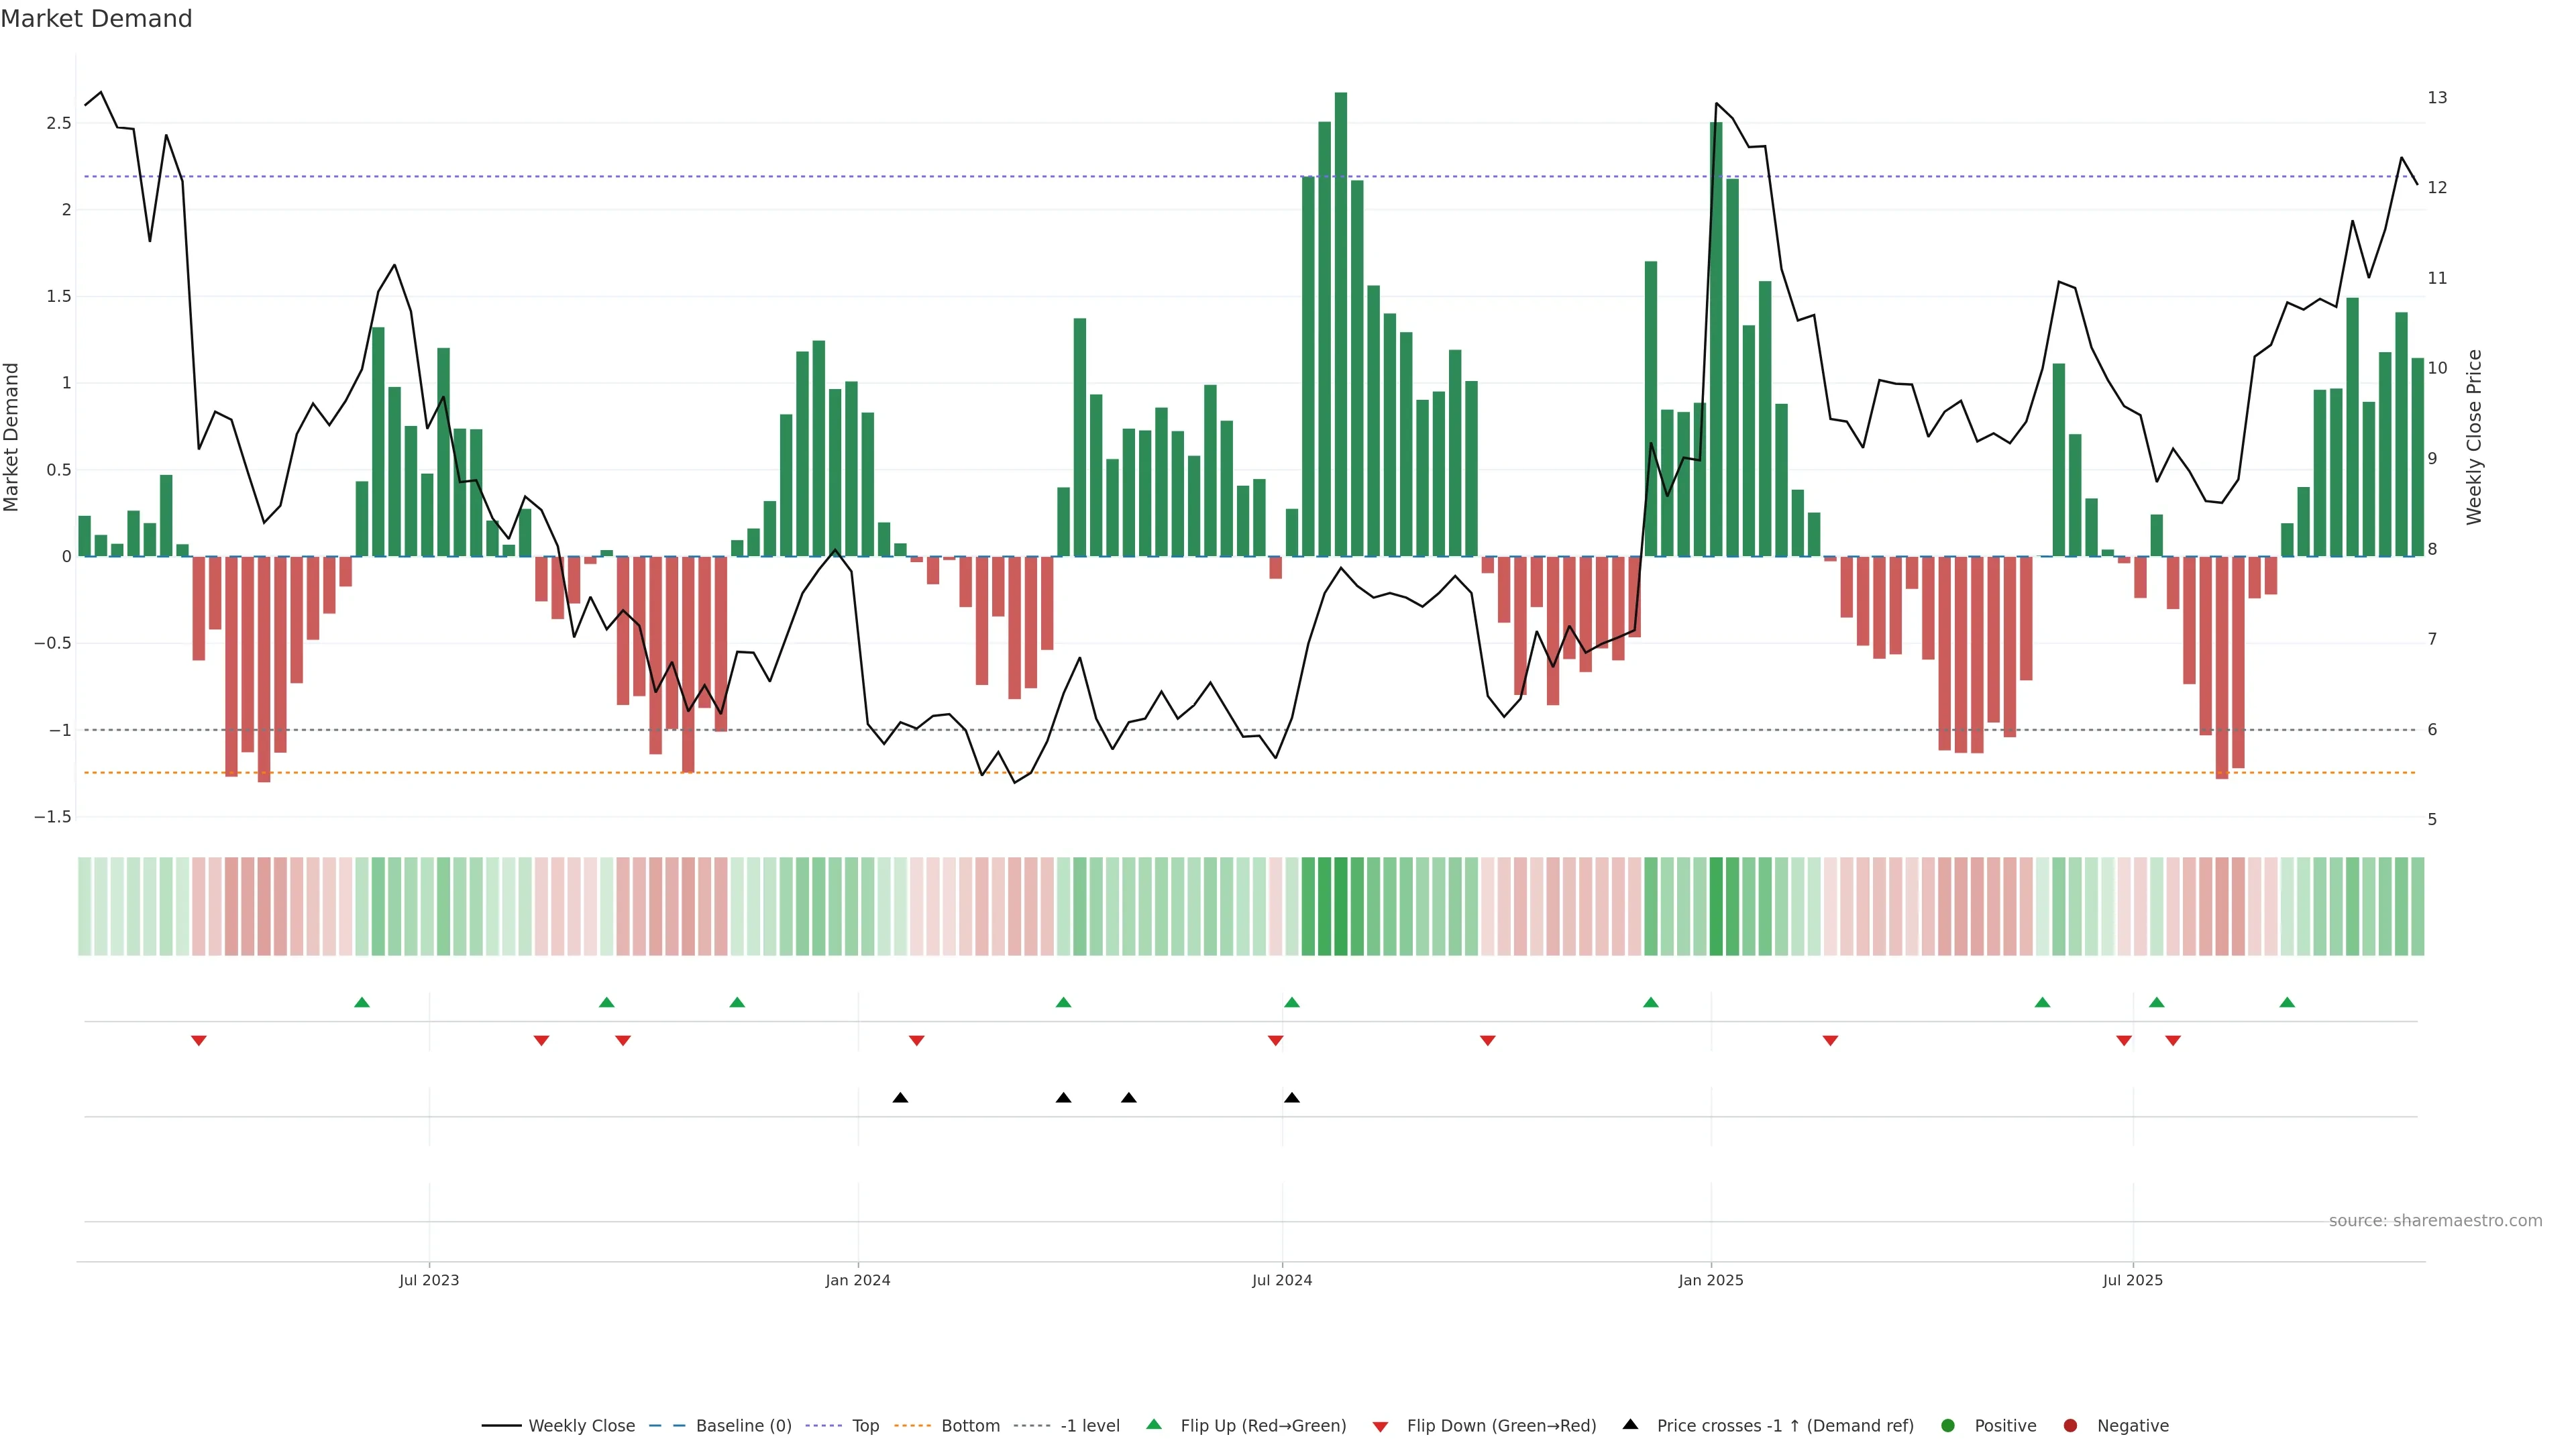Click red Flip Down triangle in legend
2576x1449 pixels.
1381,1426
